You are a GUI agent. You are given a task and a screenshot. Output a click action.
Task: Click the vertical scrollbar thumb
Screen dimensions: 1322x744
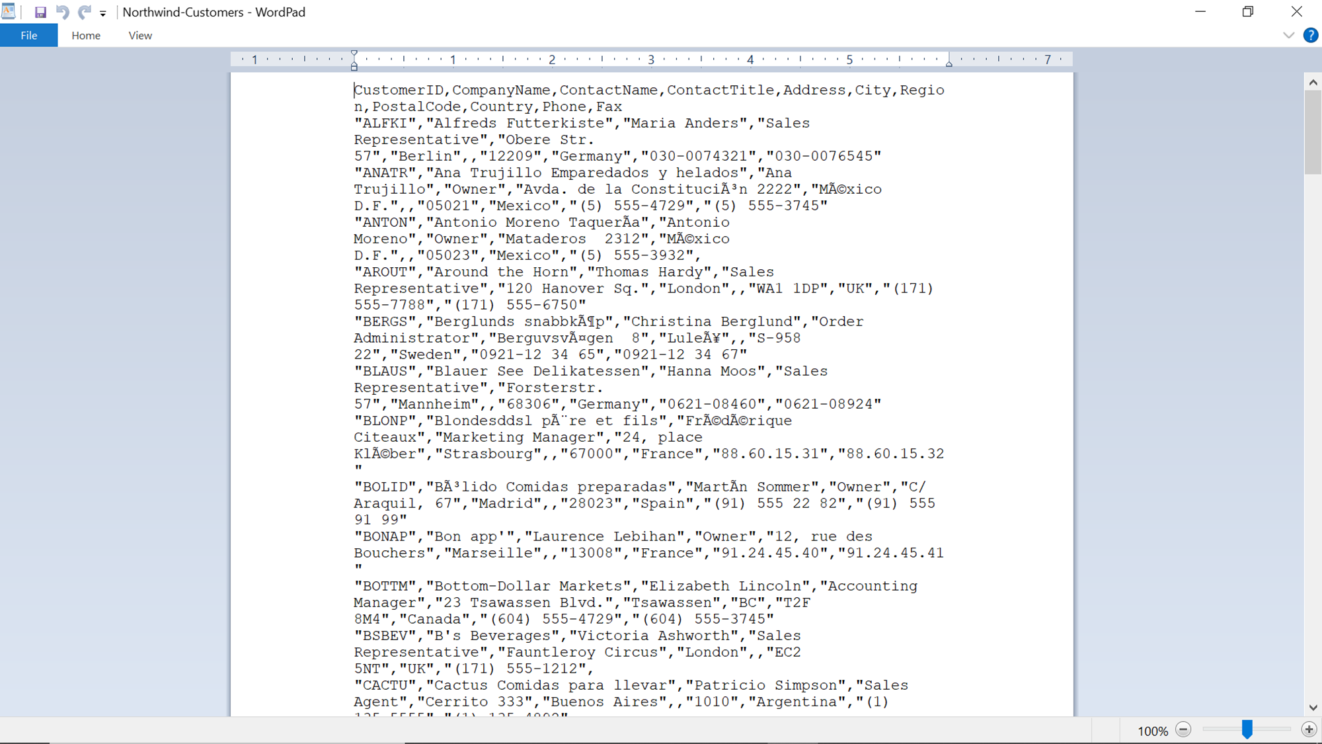(1313, 132)
